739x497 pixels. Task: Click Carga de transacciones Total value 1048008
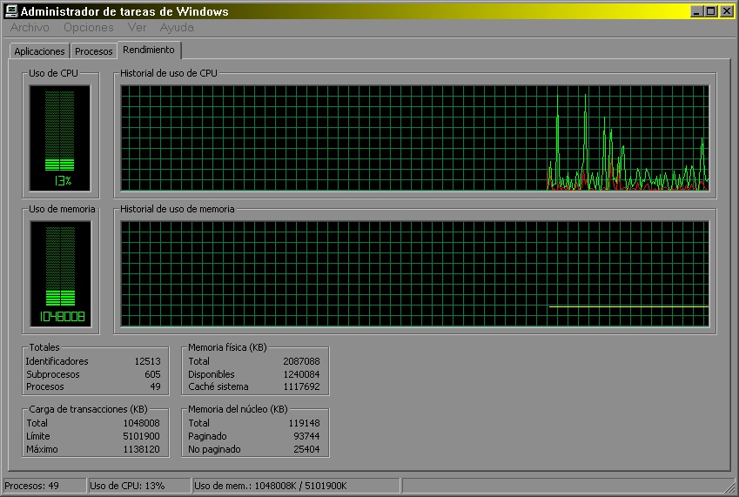(141, 423)
